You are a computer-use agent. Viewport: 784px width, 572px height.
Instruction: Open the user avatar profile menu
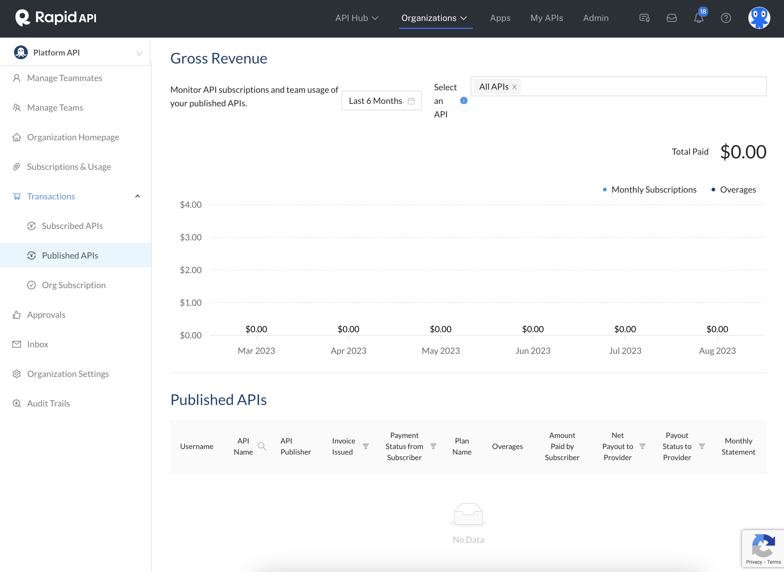pos(759,18)
